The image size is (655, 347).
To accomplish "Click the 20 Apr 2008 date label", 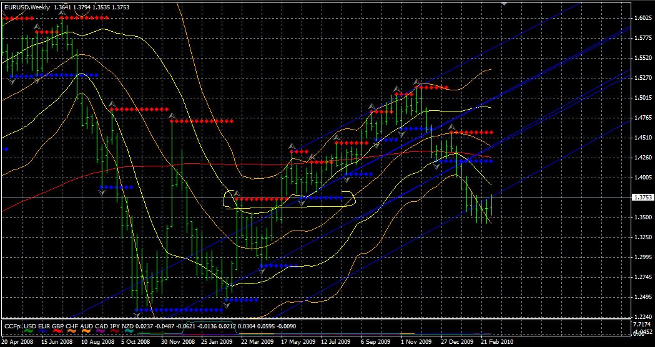I will tap(17, 341).
